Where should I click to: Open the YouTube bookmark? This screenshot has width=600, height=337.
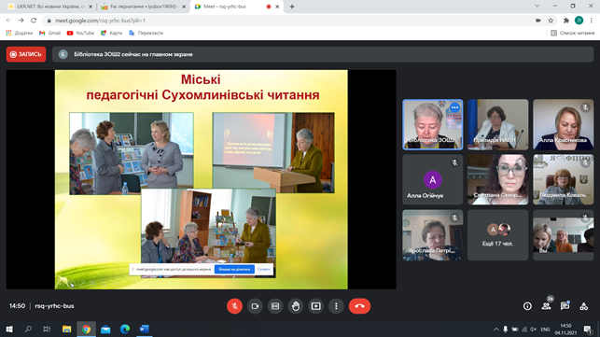(80, 33)
